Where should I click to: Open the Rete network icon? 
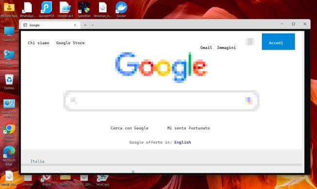coord(9,58)
